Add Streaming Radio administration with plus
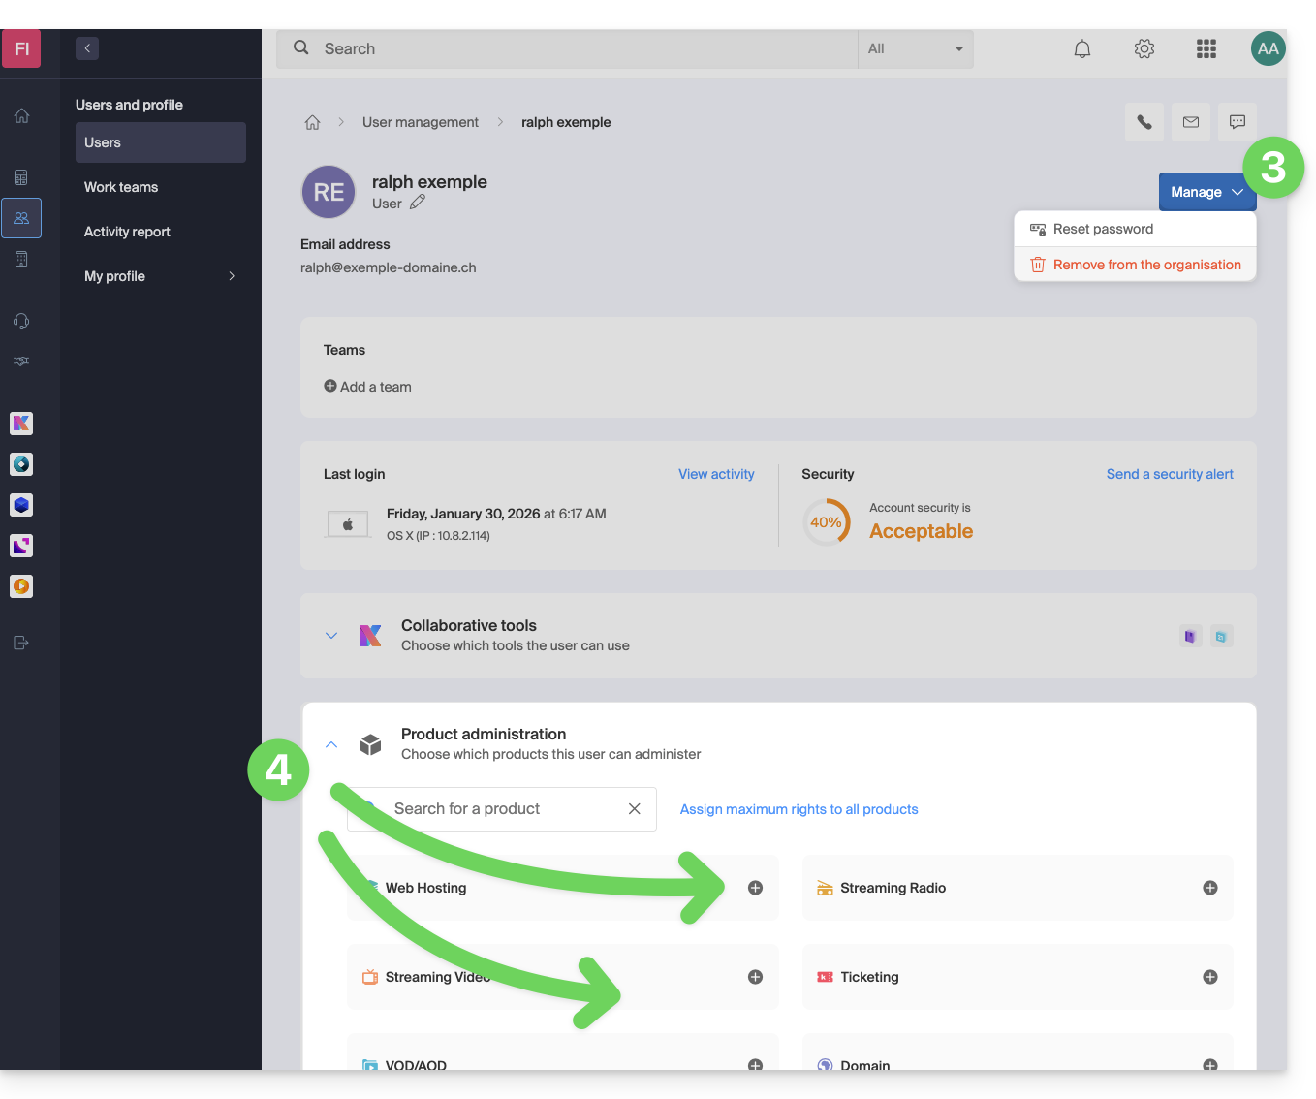The height and width of the screenshot is (1099, 1316). (x=1210, y=888)
